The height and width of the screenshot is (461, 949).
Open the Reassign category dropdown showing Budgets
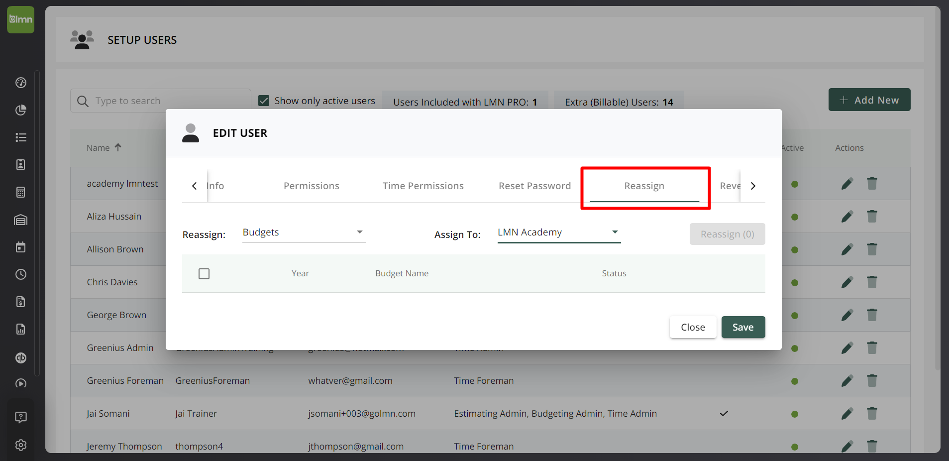point(304,232)
